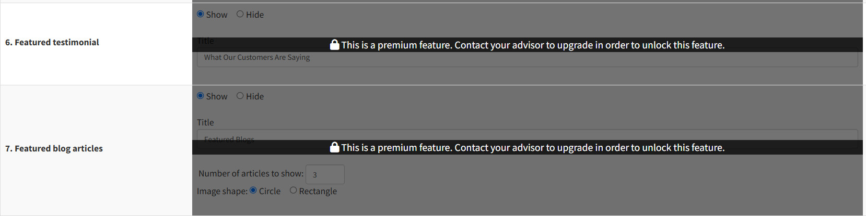Viewport: 866px width, 216px height.
Task: Click the 'Image shape:' label
Action: (222, 191)
